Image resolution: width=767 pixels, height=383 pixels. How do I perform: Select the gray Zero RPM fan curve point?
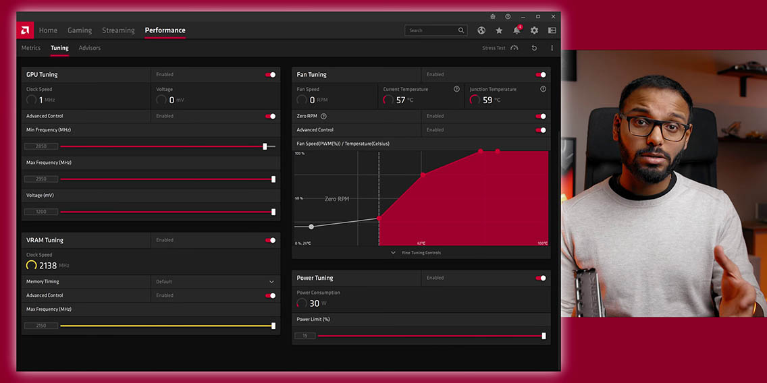[311, 227]
